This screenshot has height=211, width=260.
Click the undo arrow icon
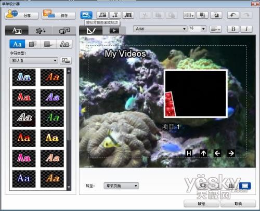233,15
